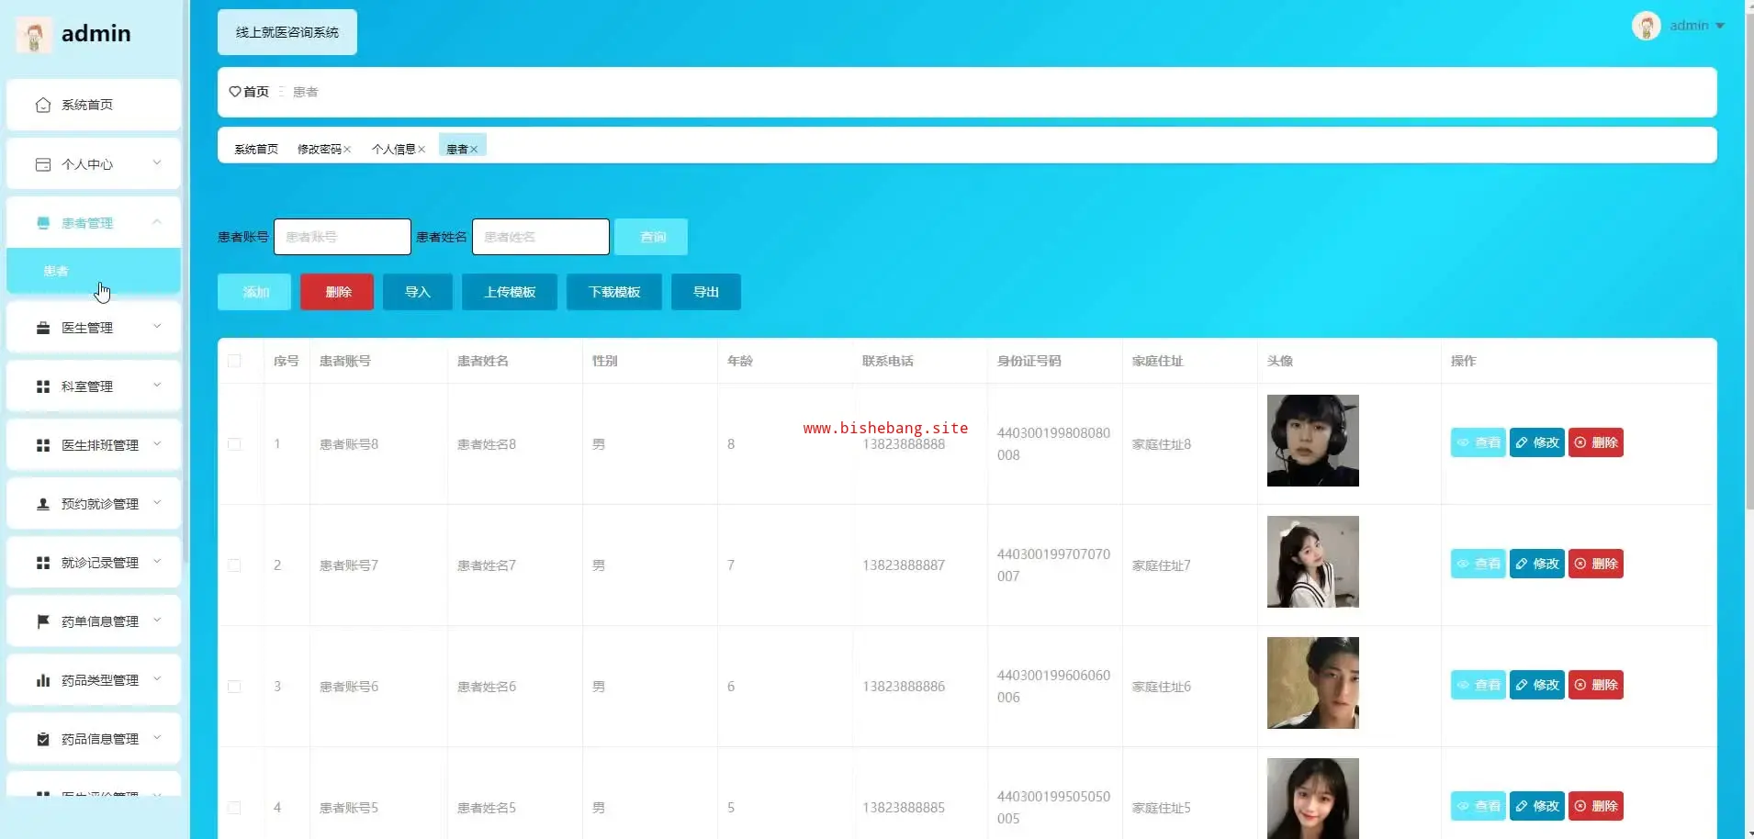Click the 科室管理 grid icon
The height and width of the screenshot is (839, 1754).
(x=43, y=386)
